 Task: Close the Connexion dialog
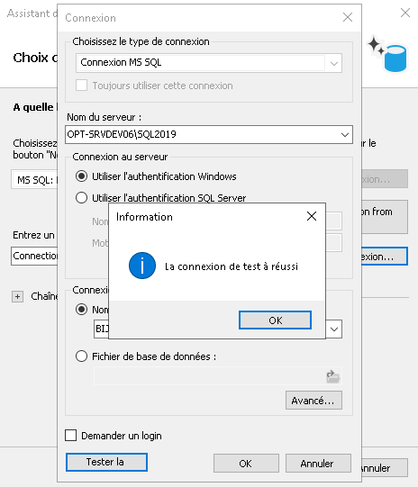[x=348, y=17]
